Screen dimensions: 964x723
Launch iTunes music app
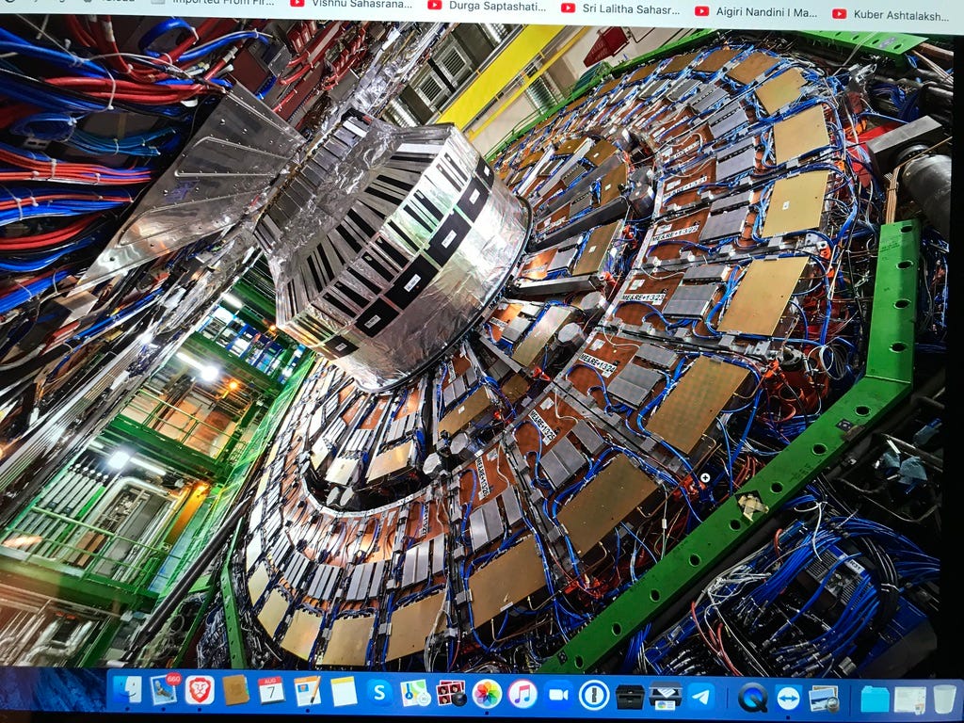point(522,695)
